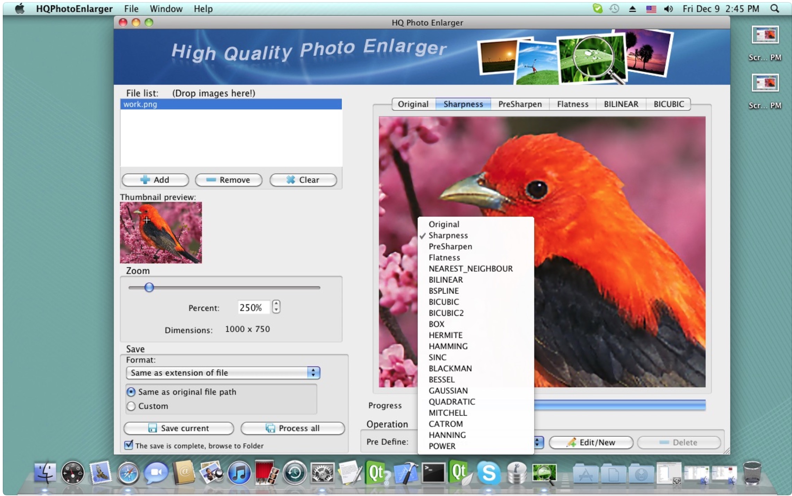
Task: Open the Time Machine menu bar icon
Action: tap(614, 9)
